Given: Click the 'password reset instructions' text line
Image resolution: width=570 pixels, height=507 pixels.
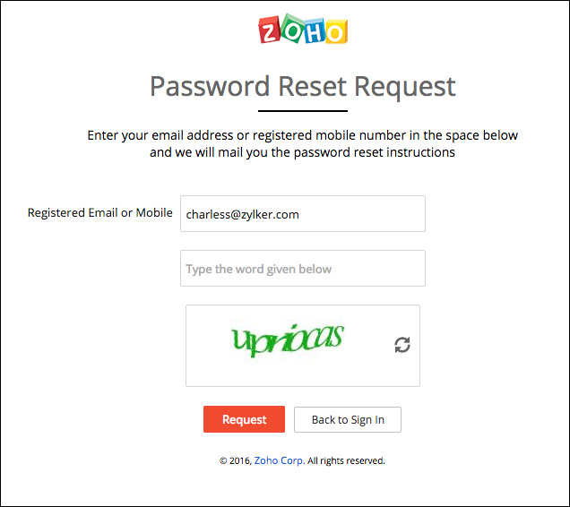Looking at the screenshot, I should [302, 152].
